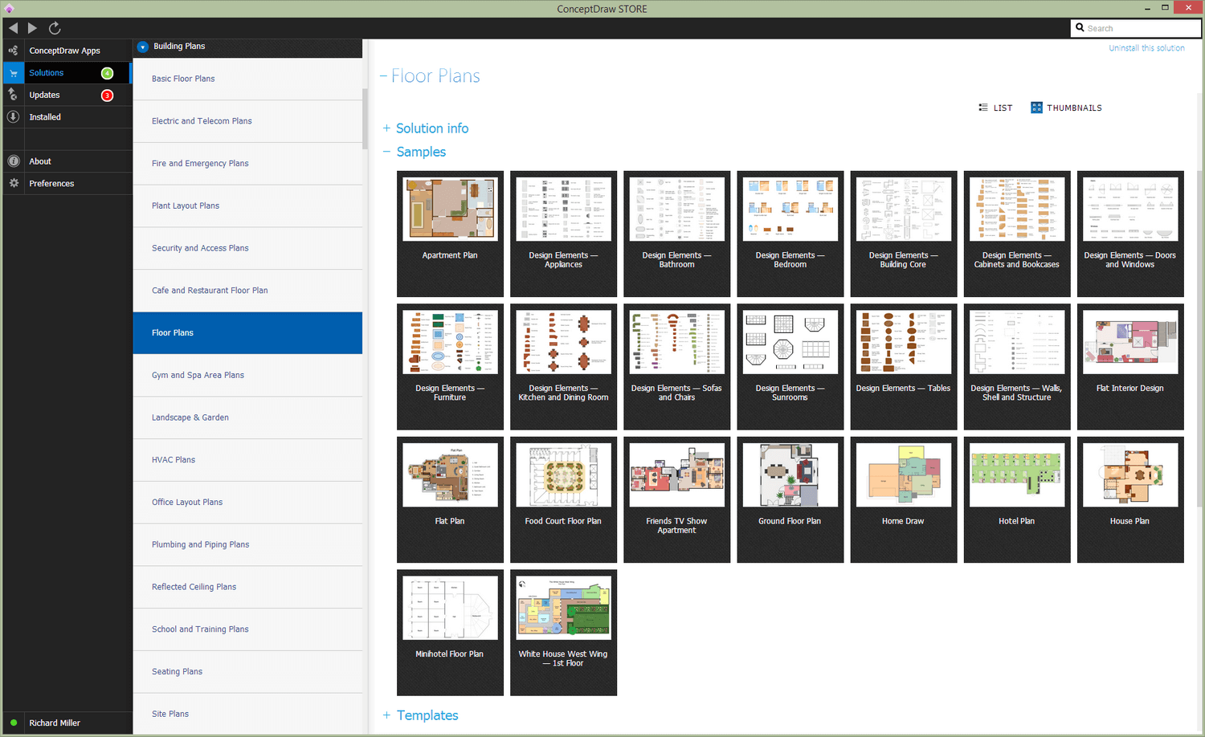1205x737 pixels.
Task: Select Electric and Telecom Plans
Action: (x=247, y=121)
